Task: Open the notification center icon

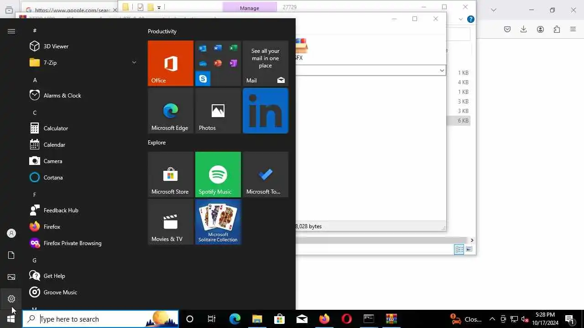Action: (x=569, y=319)
